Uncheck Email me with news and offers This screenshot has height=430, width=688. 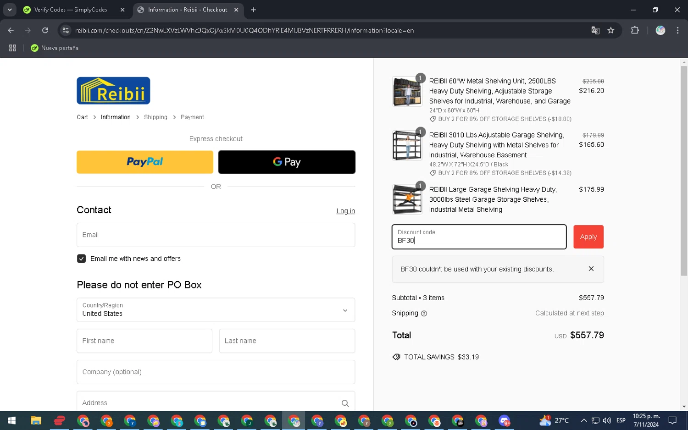[82, 259]
